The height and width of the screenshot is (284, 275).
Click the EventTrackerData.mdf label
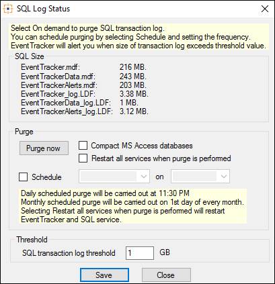(58, 77)
